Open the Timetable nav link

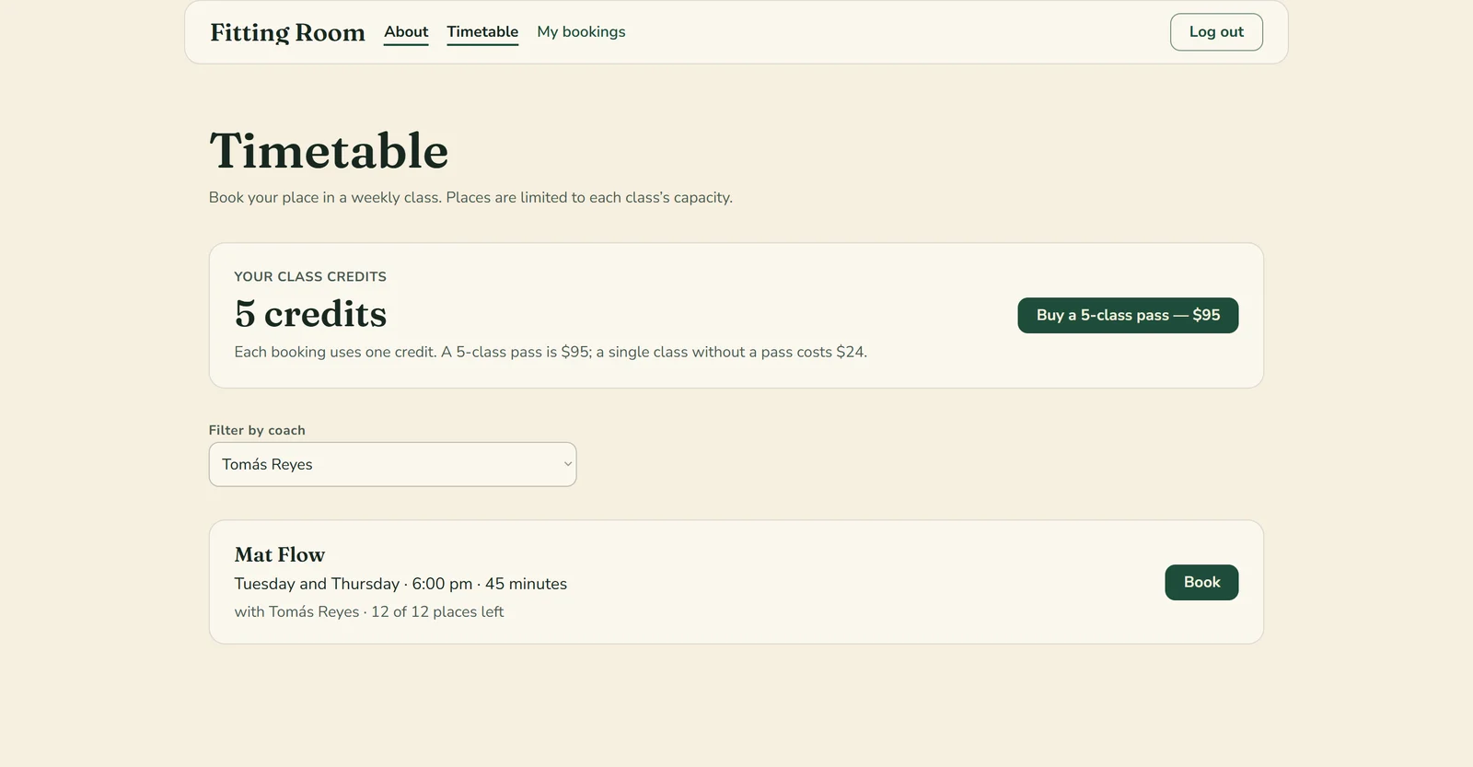click(482, 32)
